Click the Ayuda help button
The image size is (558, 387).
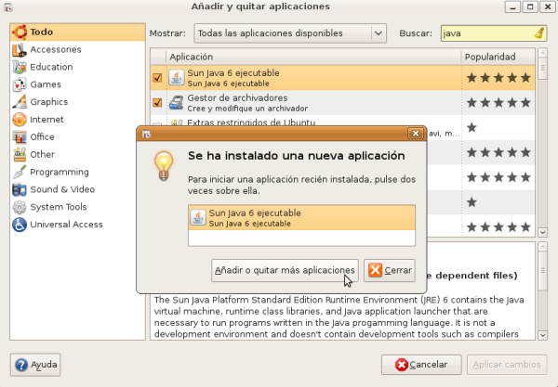point(35,364)
